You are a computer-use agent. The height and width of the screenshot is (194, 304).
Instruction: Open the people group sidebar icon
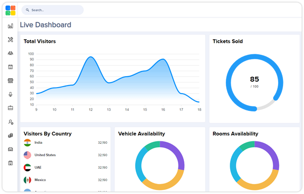click(x=10, y=53)
